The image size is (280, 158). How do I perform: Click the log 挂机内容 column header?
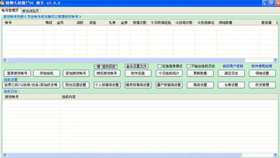click(168, 97)
